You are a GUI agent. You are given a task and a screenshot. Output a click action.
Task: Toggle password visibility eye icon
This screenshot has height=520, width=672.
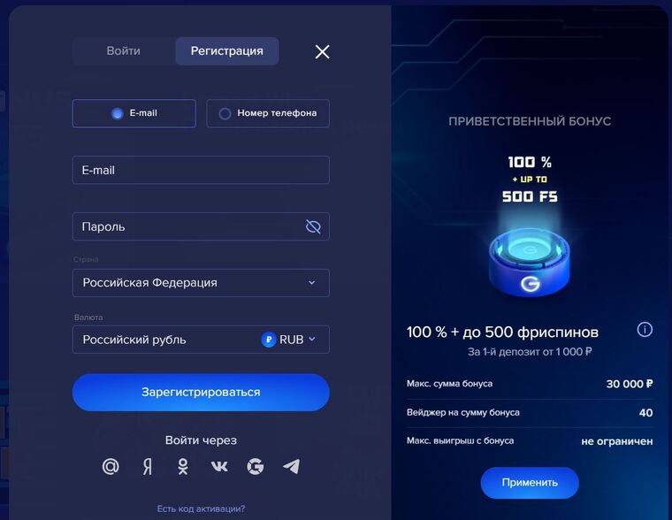pyautogui.click(x=313, y=226)
